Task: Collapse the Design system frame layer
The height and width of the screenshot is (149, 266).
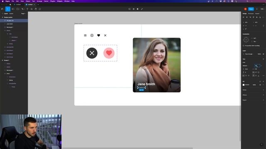Action: [2, 17]
